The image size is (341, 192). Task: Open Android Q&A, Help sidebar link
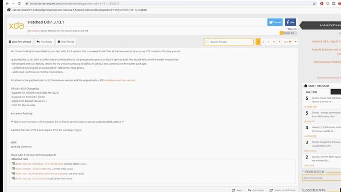click(327, 42)
